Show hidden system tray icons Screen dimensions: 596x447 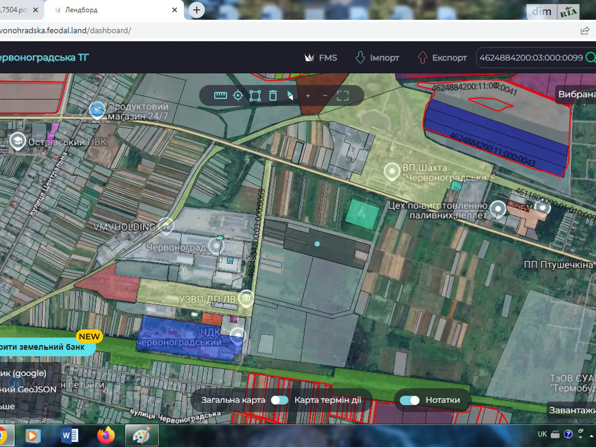[x=591, y=435]
